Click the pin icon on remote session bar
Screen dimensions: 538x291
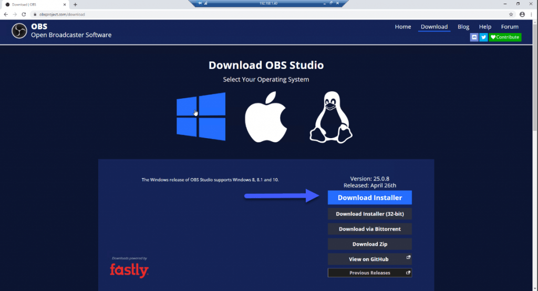(x=200, y=3)
